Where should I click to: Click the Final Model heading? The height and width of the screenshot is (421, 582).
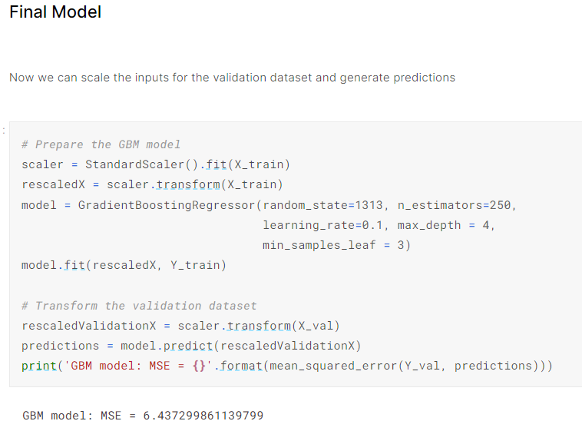tap(55, 13)
